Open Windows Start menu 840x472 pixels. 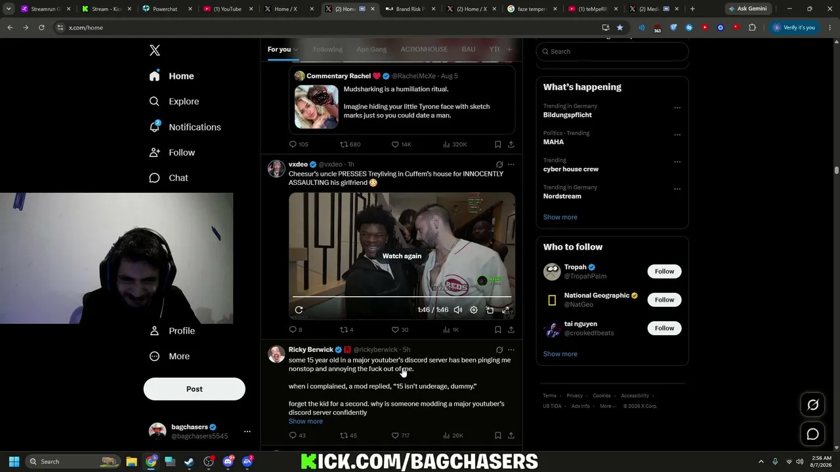pyautogui.click(x=14, y=462)
